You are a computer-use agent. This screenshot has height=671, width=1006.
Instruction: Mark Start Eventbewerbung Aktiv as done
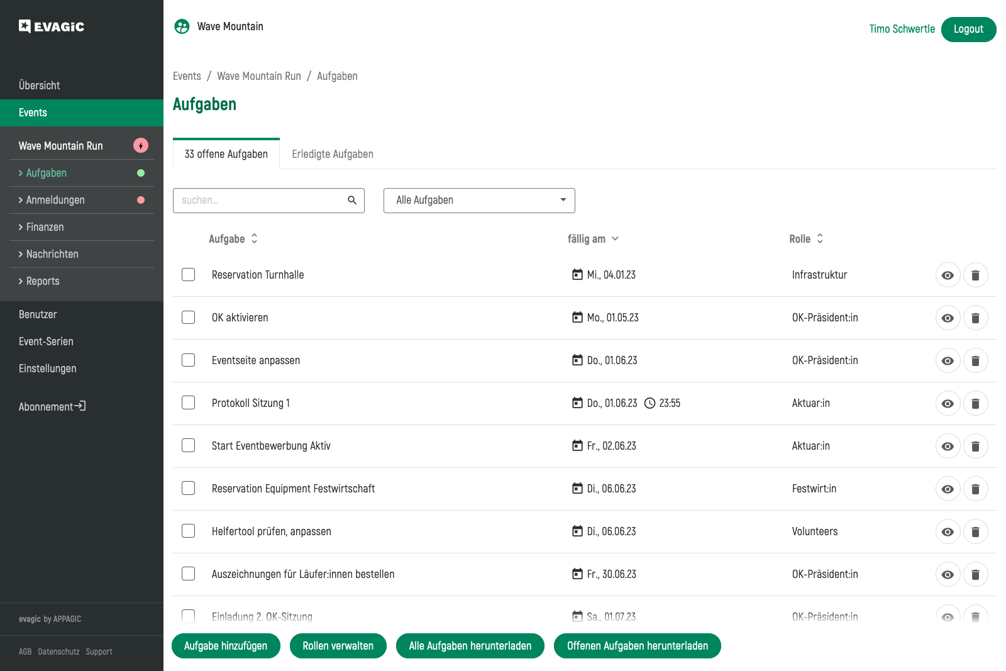(x=188, y=446)
